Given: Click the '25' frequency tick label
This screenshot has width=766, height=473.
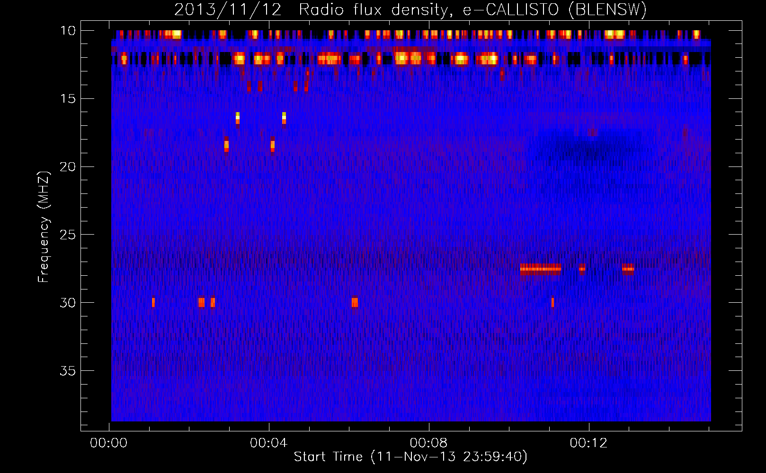Looking at the screenshot, I should (68, 234).
